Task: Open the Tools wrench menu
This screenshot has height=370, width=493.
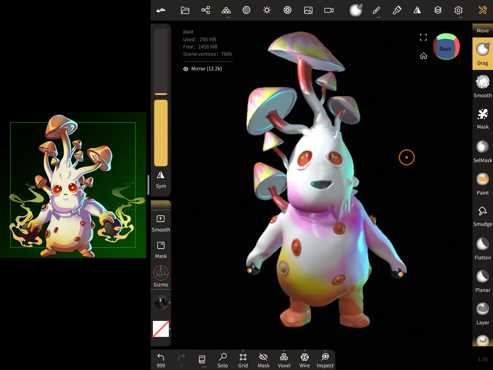Action: [483, 10]
